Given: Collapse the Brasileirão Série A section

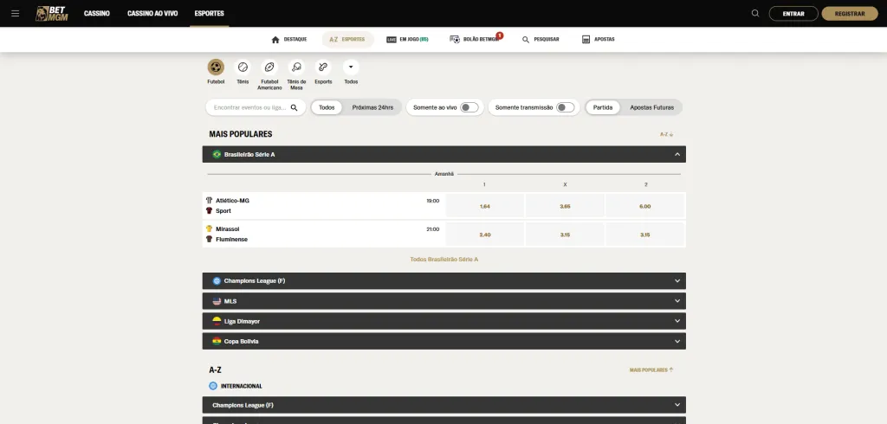Looking at the screenshot, I should [x=677, y=154].
